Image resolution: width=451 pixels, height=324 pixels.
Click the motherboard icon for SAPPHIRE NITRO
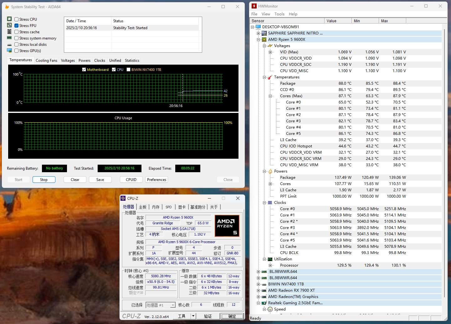point(264,33)
